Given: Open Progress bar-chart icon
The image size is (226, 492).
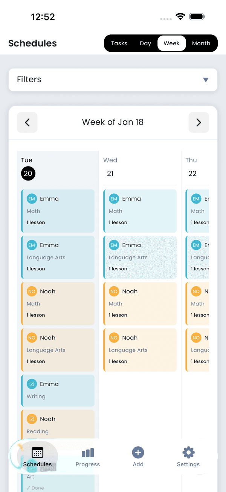Looking at the screenshot, I should [87, 452].
